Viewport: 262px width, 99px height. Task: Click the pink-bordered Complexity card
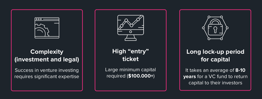click(47, 50)
